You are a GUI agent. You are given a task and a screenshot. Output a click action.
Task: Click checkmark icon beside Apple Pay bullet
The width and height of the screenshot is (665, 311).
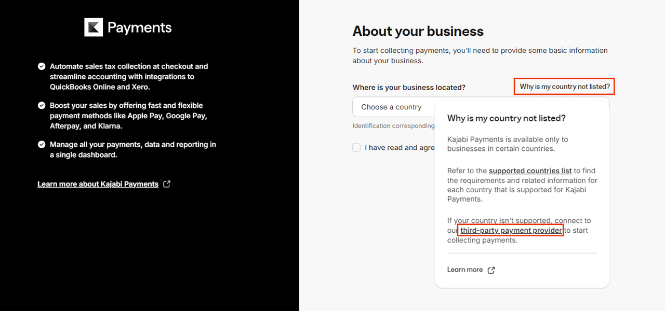pyautogui.click(x=42, y=105)
